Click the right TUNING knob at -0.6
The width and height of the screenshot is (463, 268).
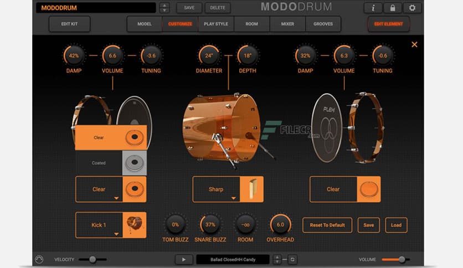click(x=383, y=55)
